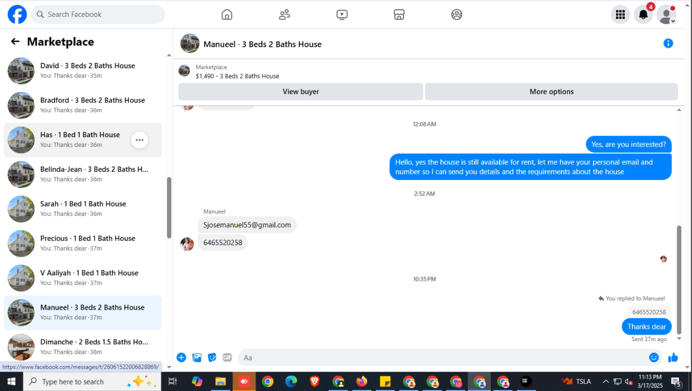Open Microsoft Copilot from the taskbar

point(197,382)
